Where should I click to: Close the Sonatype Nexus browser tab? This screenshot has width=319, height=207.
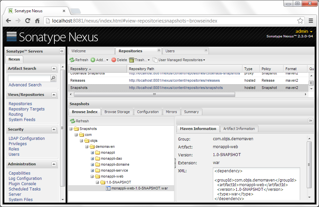pos(64,11)
